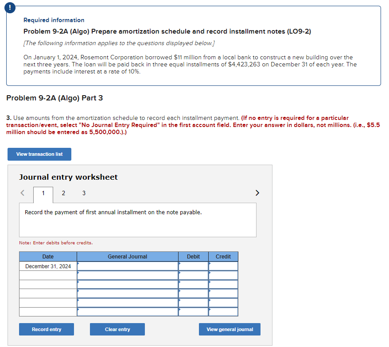This screenshot has height=347, width=389.
Task: Click the transaction description text area
Action: pyautogui.click(x=137, y=219)
